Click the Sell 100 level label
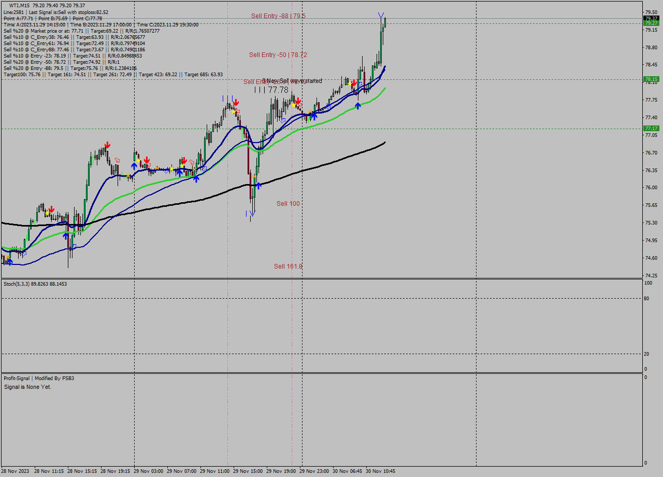The height and width of the screenshot is (477, 663). (x=288, y=203)
